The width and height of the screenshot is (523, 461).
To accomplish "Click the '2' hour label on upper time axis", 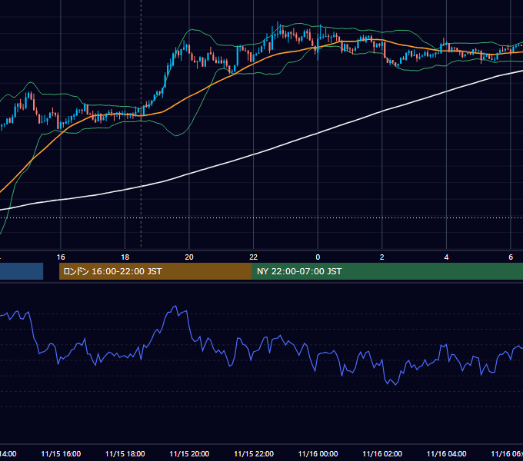I will tap(382, 257).
